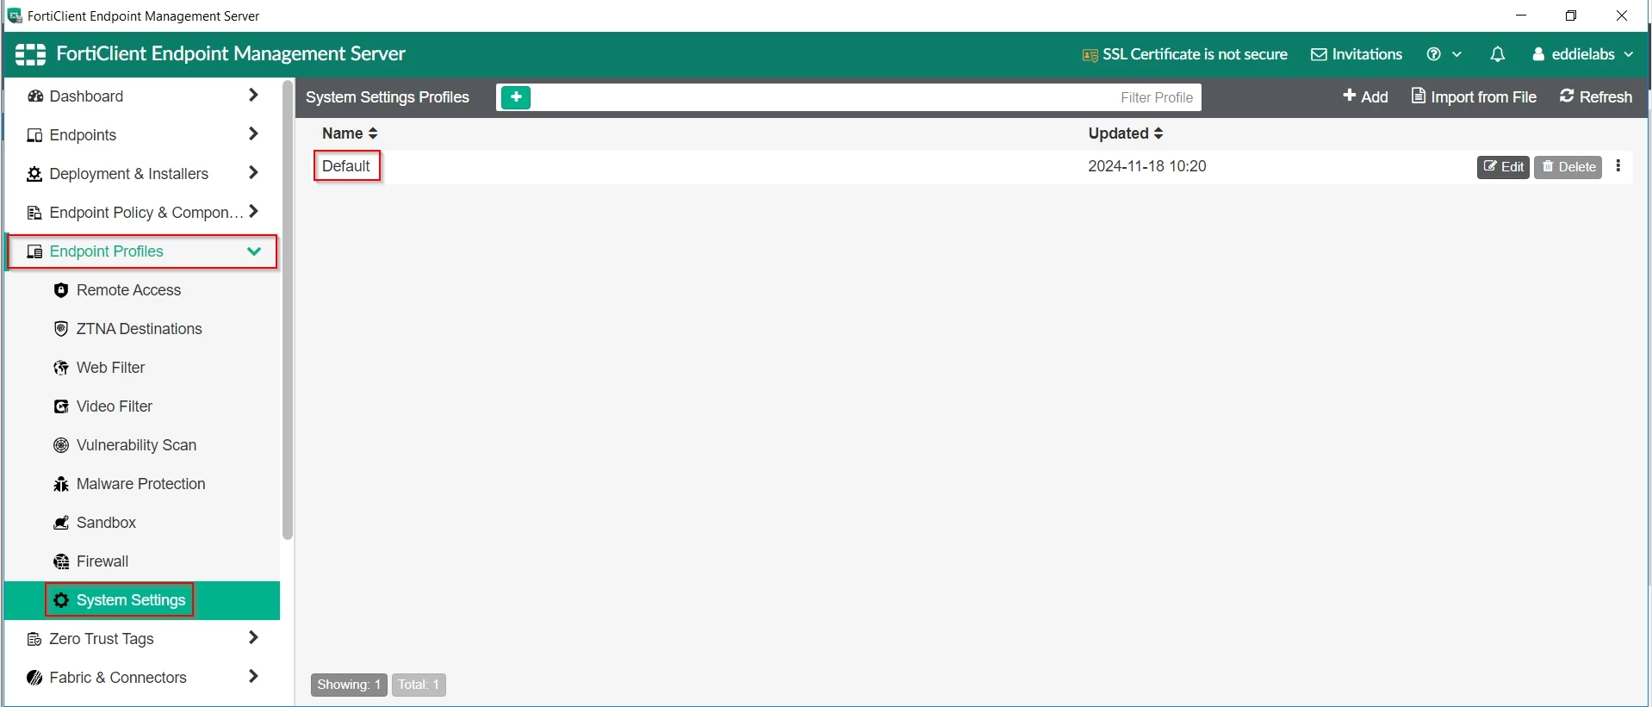Click the Endpoint Policy & Components icon
The image size is (1652, 707).
(x=35, y=213)
